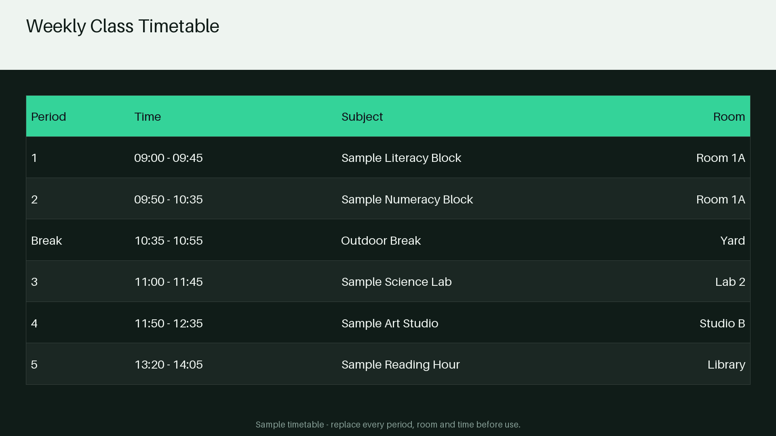Click the Studio B room cell
Viewport: 776px width, 436px height.
[x=722, y=323]
